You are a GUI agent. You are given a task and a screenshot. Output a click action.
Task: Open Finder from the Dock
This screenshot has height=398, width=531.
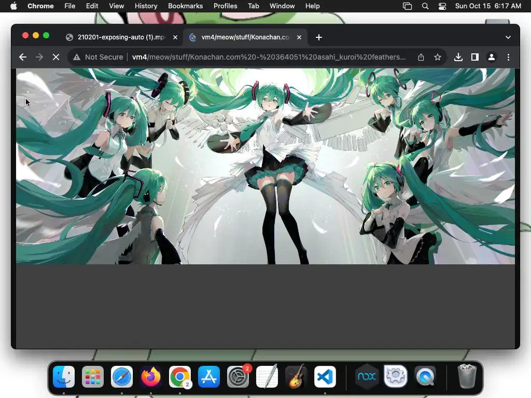(x=64, y=377)
